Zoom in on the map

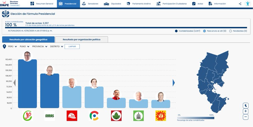tap(246, 111)
